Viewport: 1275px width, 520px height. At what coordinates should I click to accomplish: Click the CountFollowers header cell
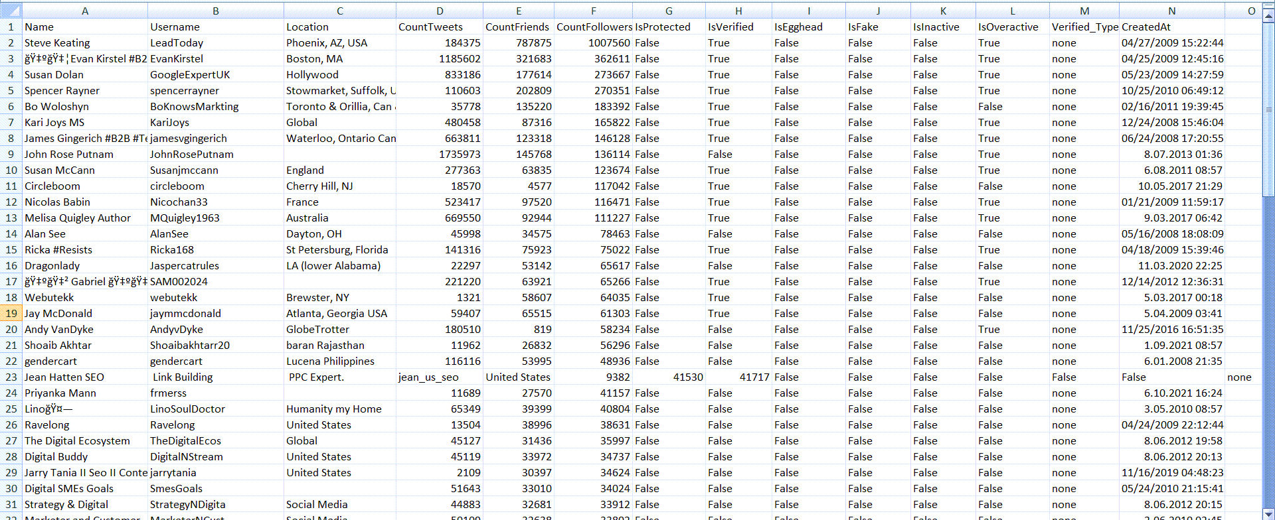[593, 27]
